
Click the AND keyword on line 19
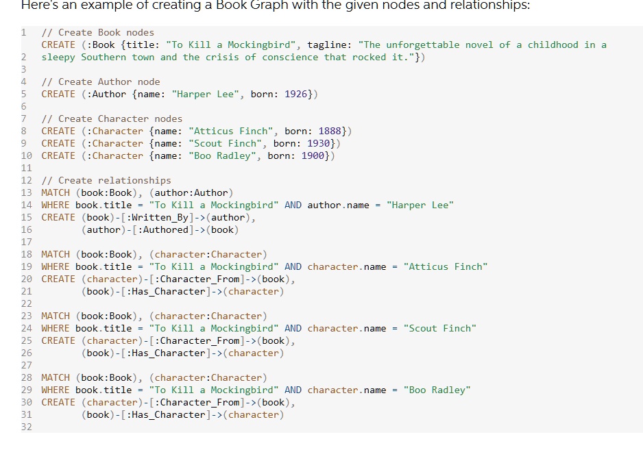pos(293,266)
